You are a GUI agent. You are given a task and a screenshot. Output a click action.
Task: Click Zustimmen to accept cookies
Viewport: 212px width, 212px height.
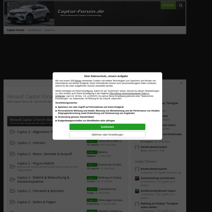[107, 127]
